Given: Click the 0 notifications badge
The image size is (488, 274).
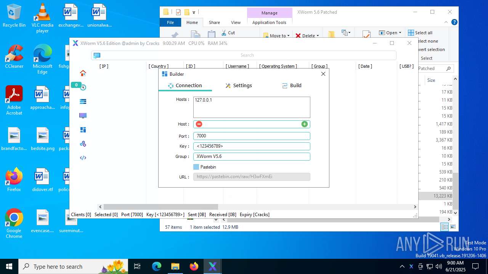Looking at the screenshot, I should [x=76, y=85].
